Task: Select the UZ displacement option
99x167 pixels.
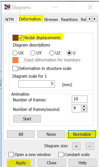Action: tap(52, 53)
